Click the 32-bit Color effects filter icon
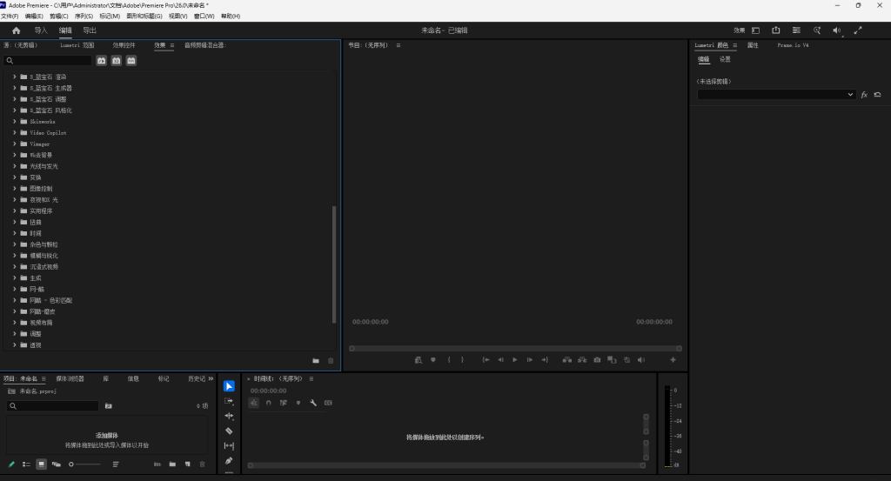 (116, 61)
